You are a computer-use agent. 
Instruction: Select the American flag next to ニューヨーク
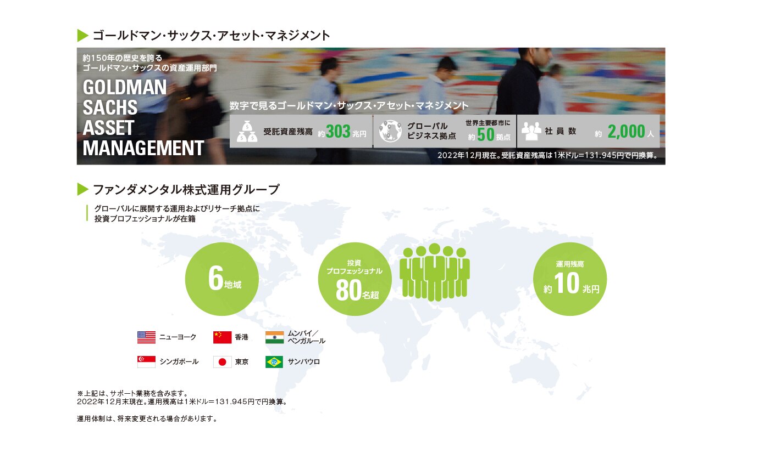point(145,337)
